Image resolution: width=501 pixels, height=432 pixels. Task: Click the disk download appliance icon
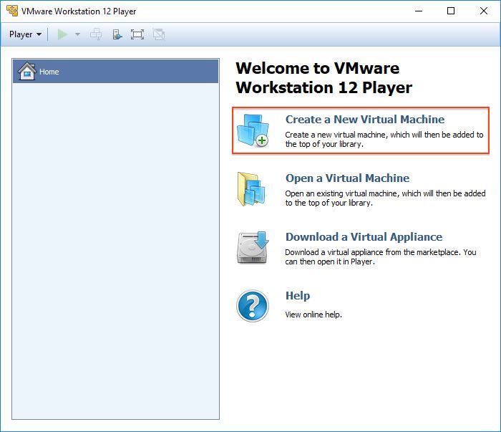(253, 247)
